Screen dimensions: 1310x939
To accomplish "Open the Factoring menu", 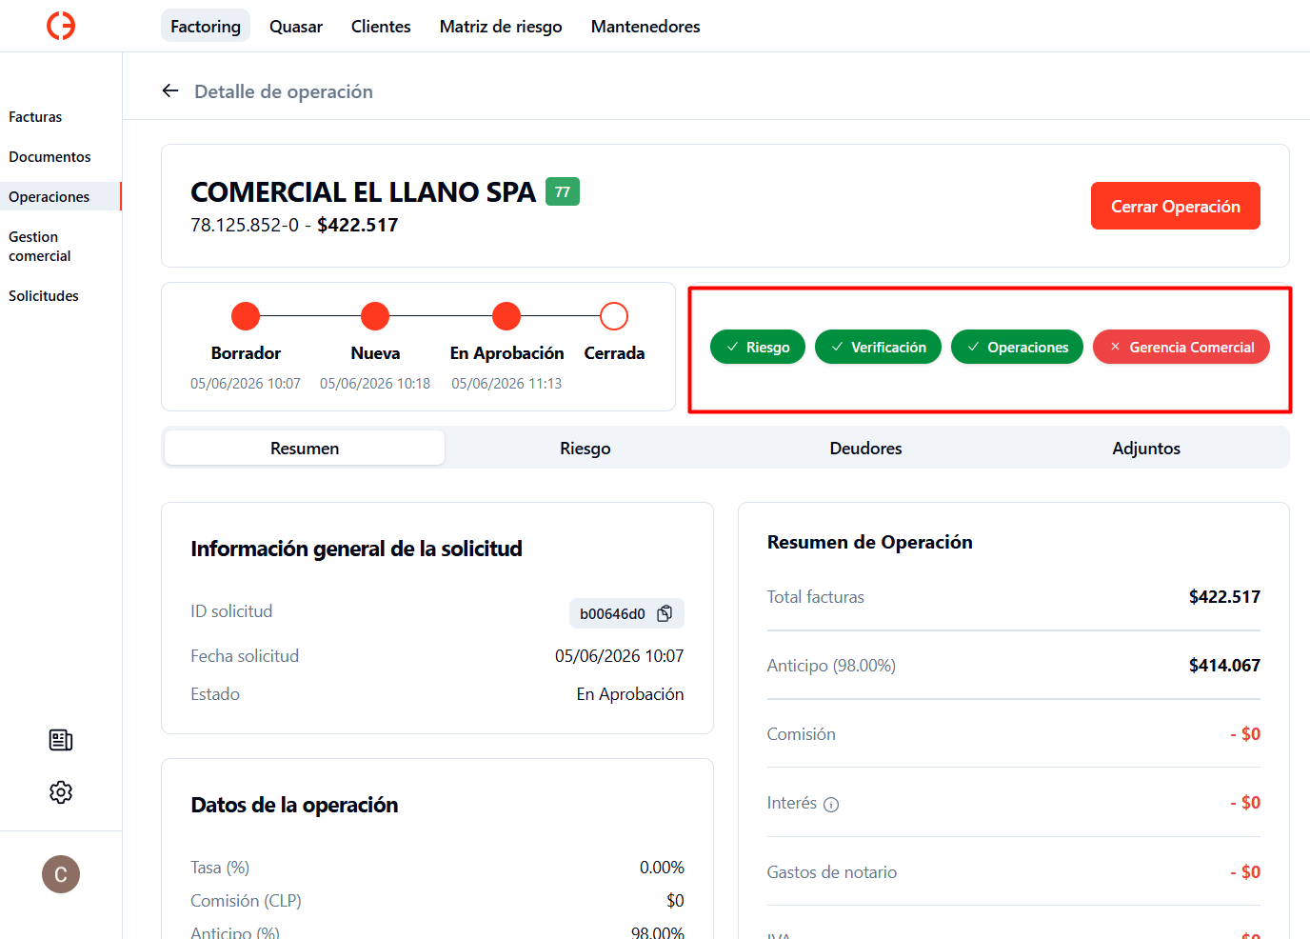I will pos(206,26).
